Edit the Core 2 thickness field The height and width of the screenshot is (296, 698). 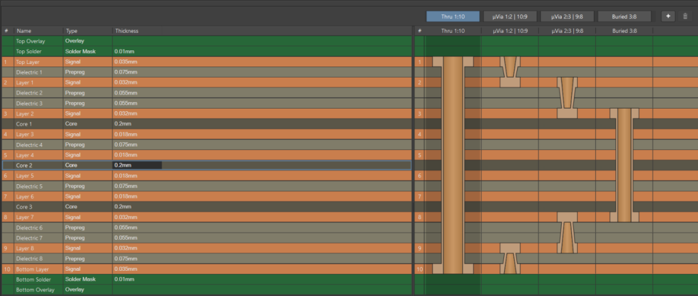[x=137, y=165]
